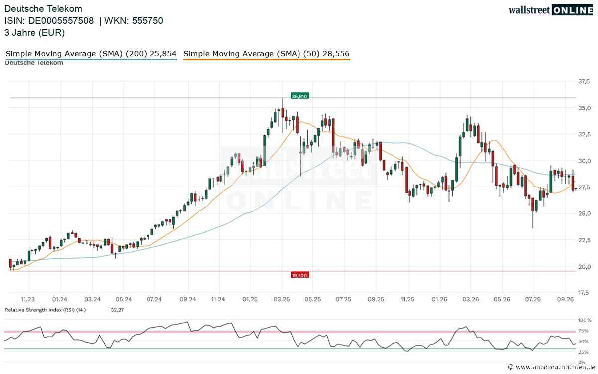Click the 32,5 price axis label
Image resolution: width=598 pixels, height=374 pixels.
pos(584,134)
